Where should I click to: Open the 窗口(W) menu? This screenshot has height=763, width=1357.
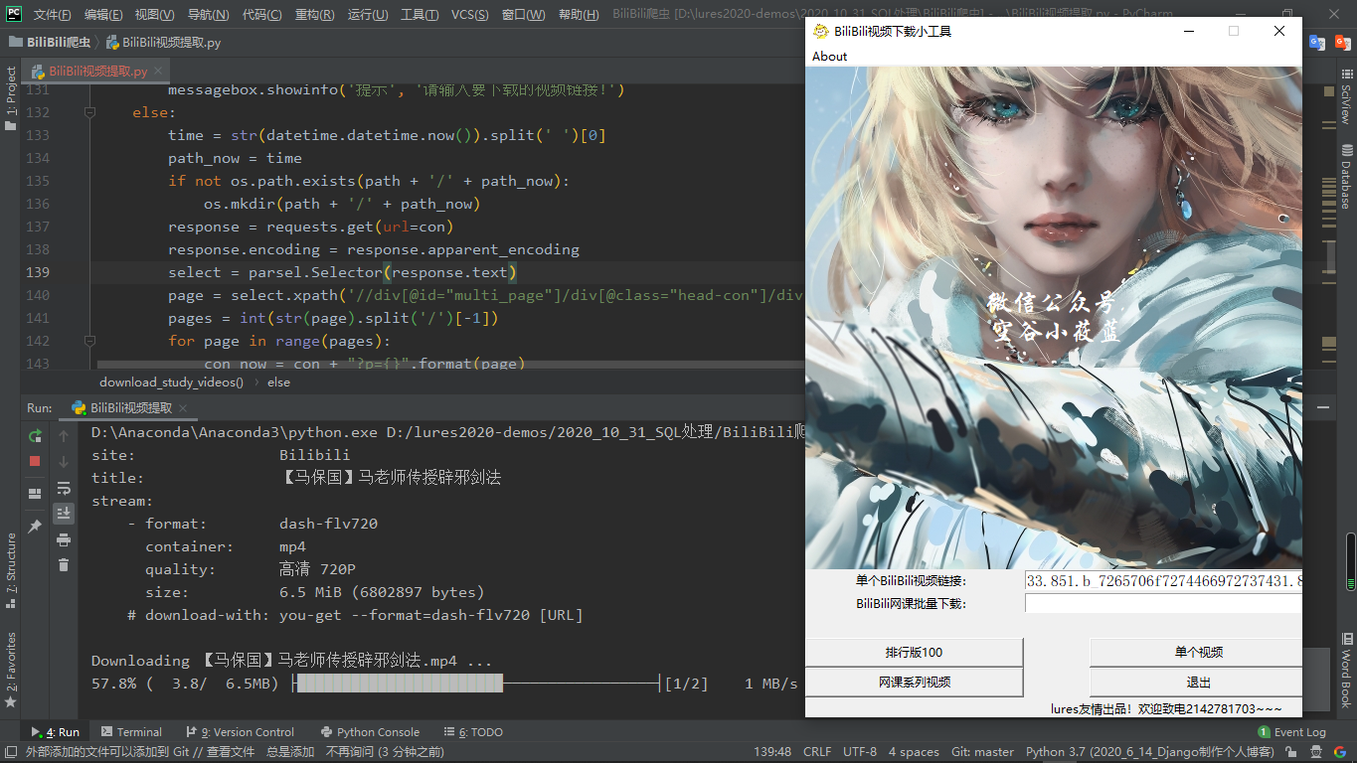(x=524, y=15)
